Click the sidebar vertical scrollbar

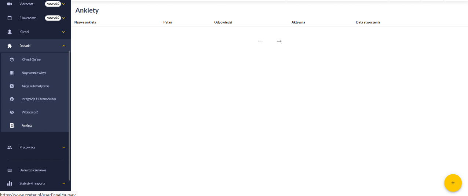pyautogui.click(x=69, y=110)
